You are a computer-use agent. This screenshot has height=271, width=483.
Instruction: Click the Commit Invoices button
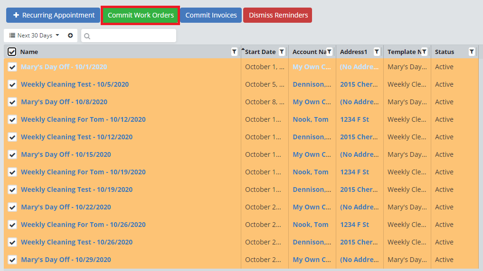211,15
